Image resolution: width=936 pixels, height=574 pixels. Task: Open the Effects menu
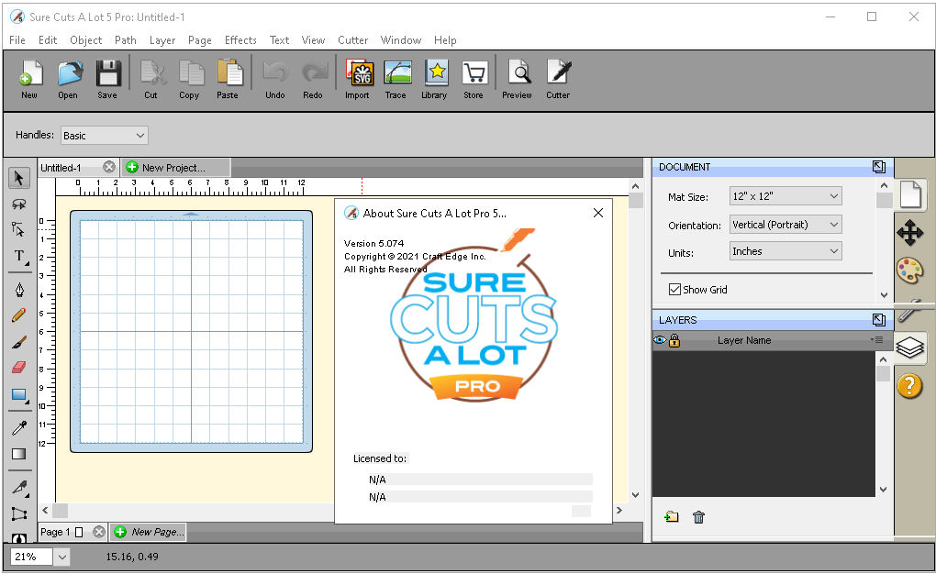coord(240,40)
